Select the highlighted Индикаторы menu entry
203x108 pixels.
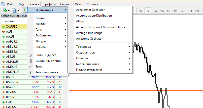[47, 10]
